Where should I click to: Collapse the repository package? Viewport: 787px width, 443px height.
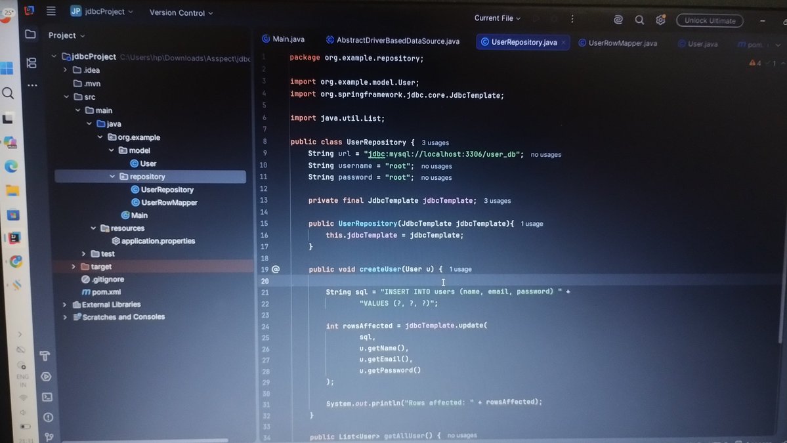[112, 177]
